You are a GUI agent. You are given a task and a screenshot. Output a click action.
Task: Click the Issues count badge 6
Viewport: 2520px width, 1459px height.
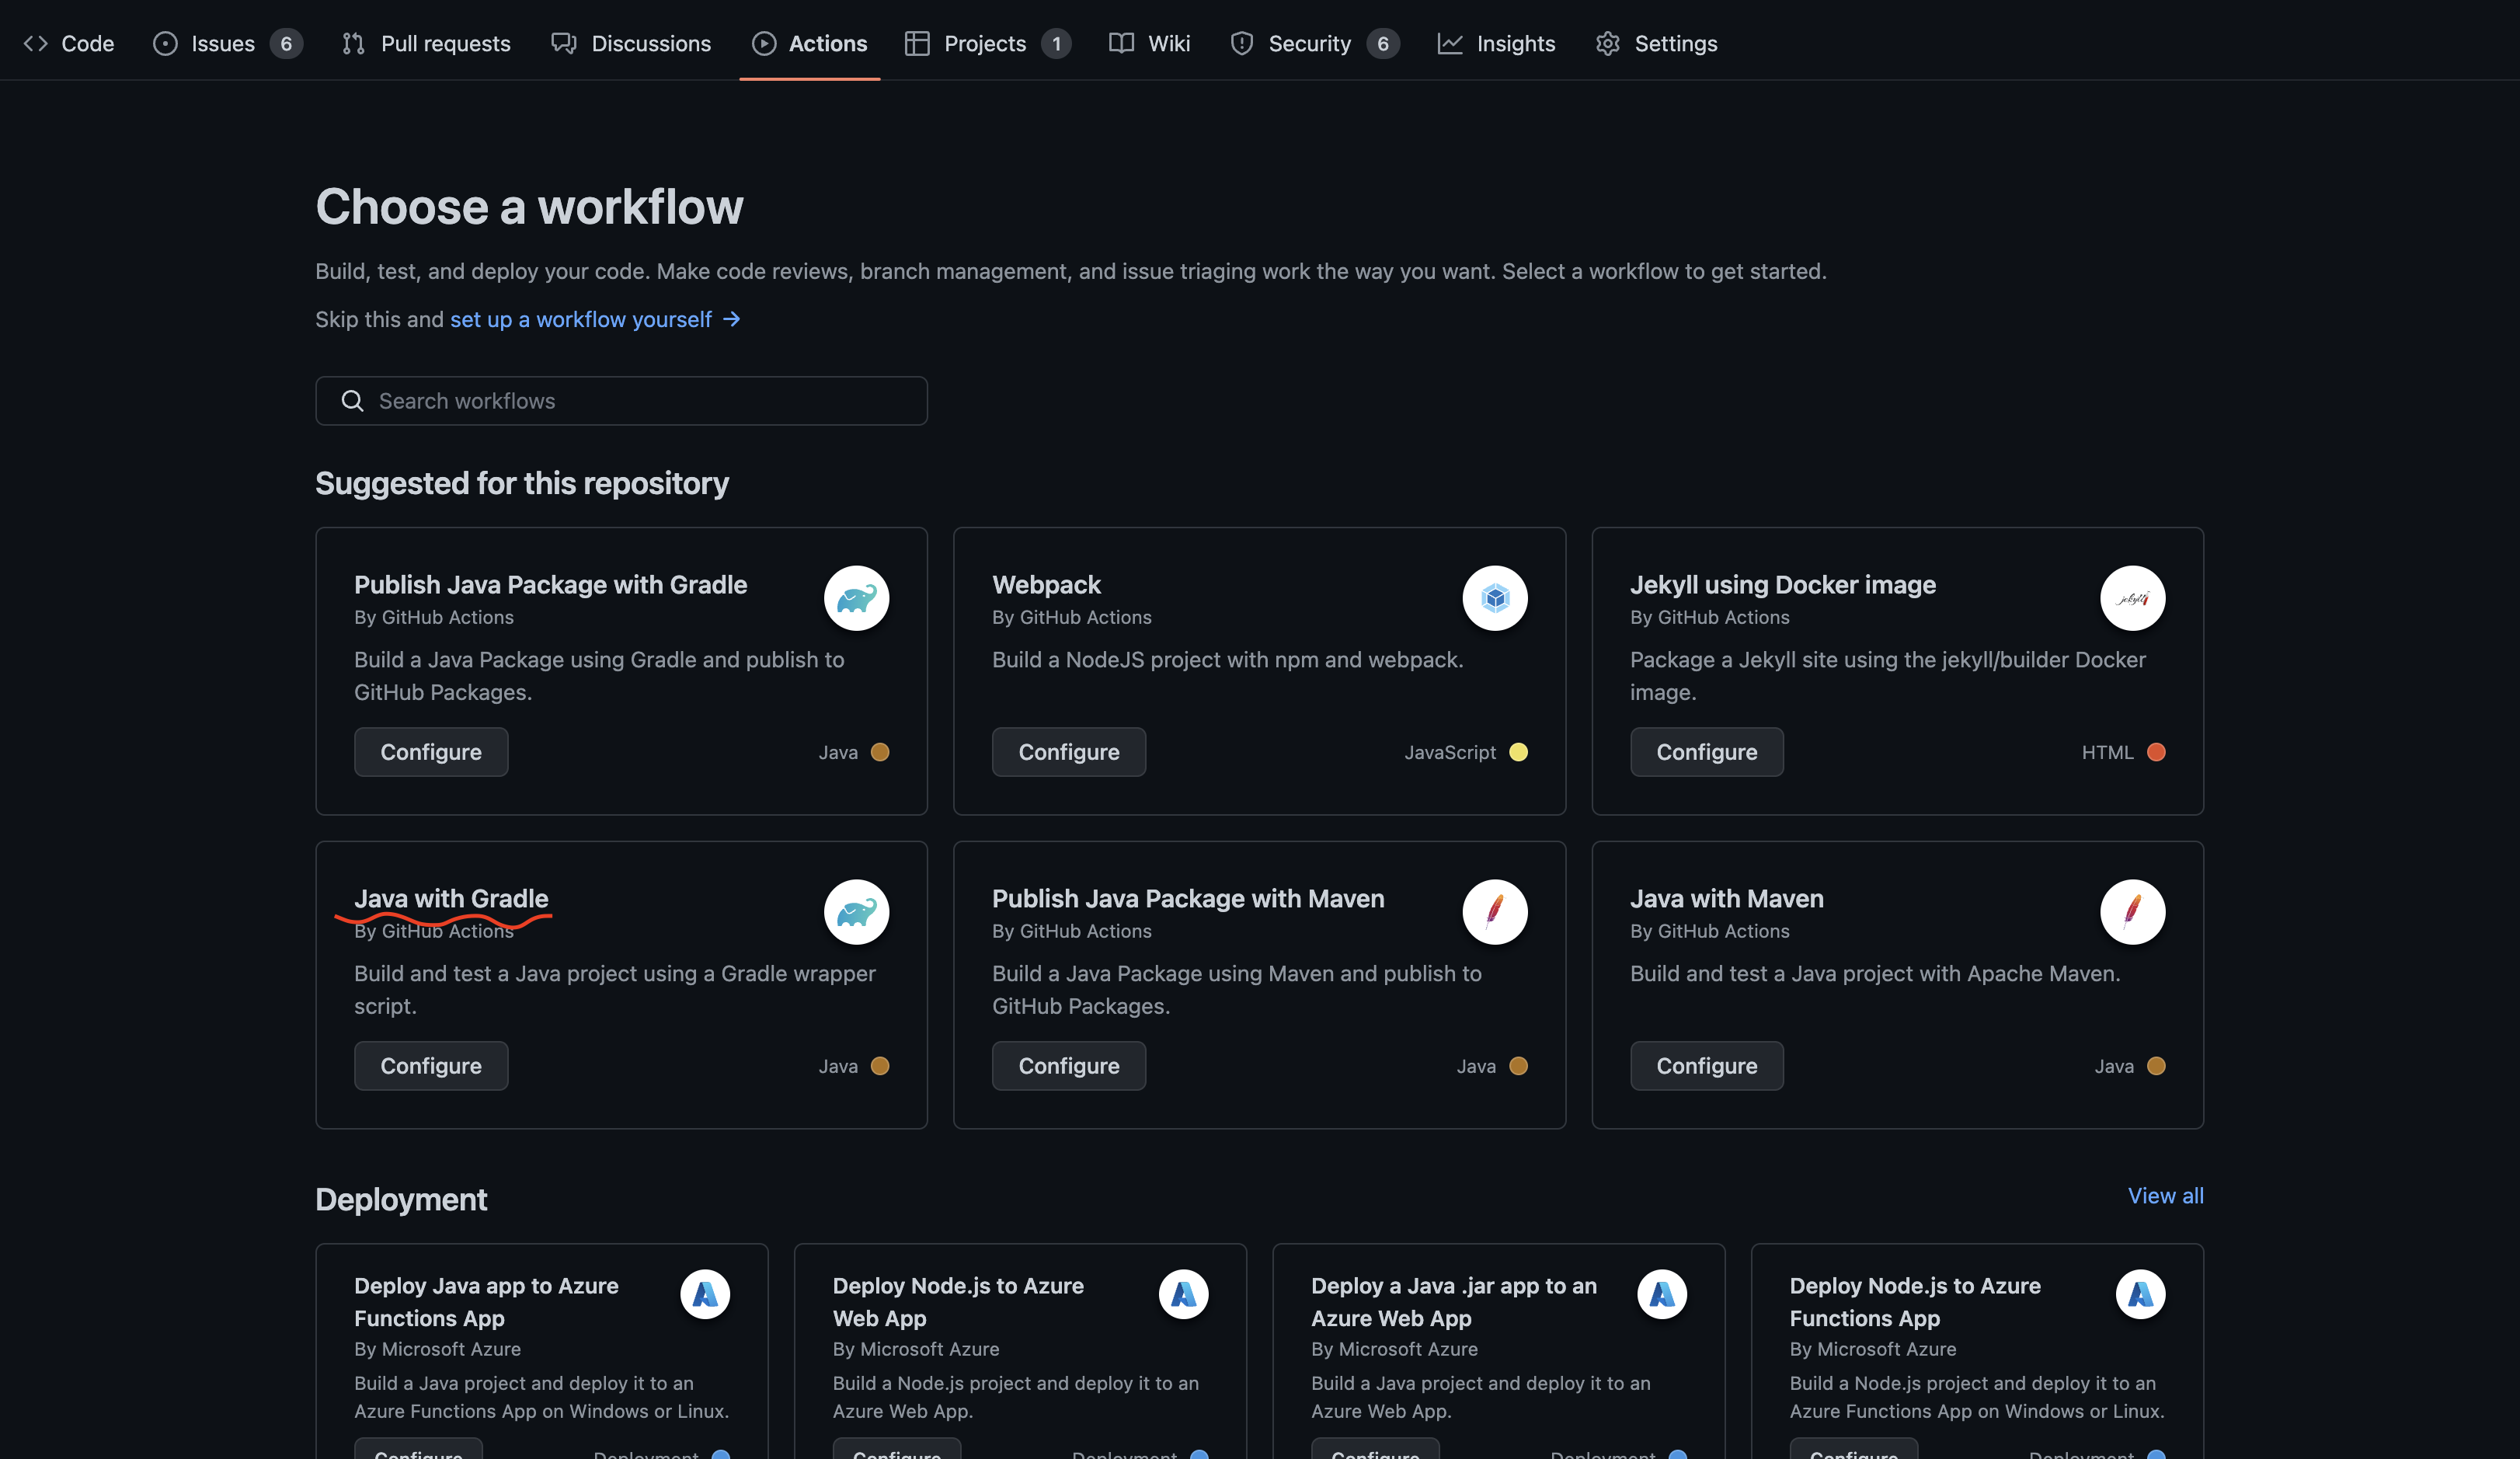(x=286, y=43)
